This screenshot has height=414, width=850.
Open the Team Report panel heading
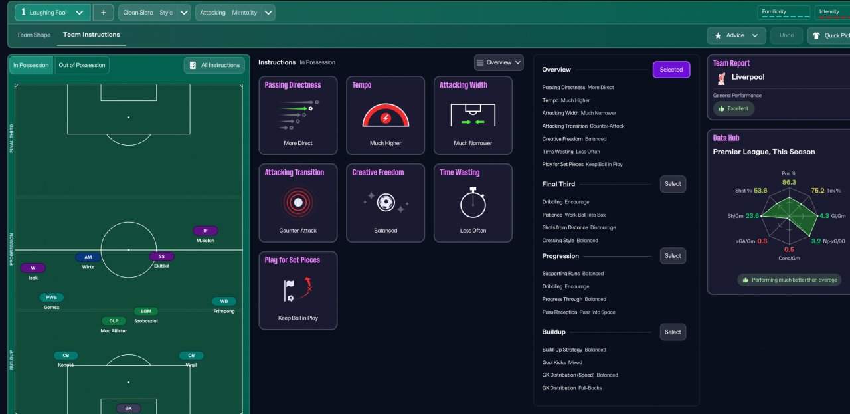(x=731, y=63)
